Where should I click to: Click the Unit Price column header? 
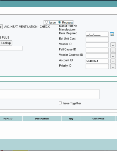pyautogui.click(x=98, y=119)
